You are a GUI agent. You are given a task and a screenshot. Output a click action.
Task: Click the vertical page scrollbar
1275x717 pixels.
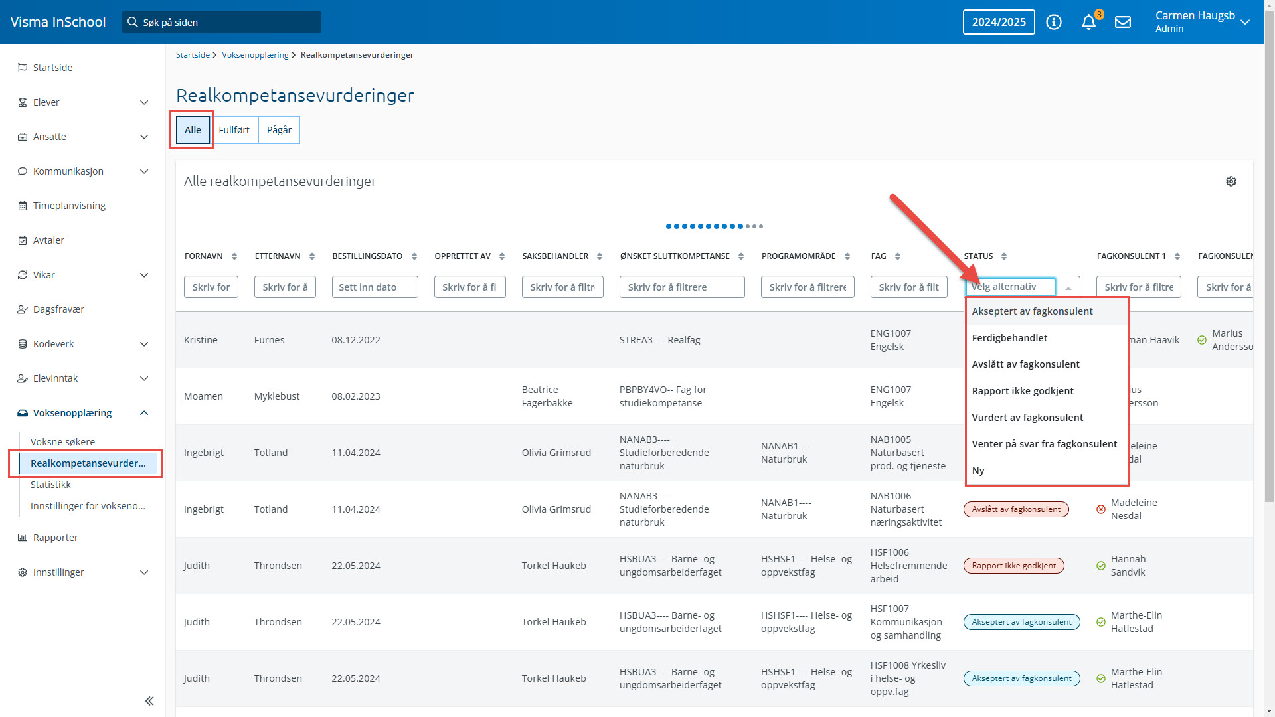pos(1269,266)
